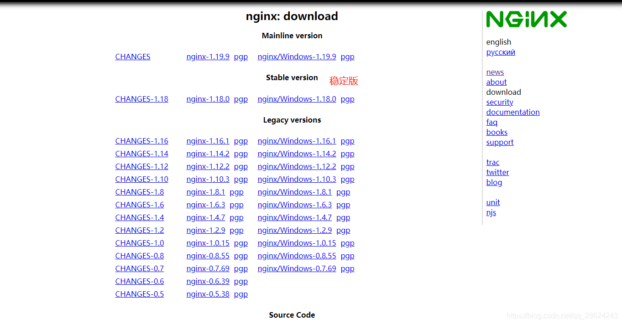Open the unit project link

point(493,202)
